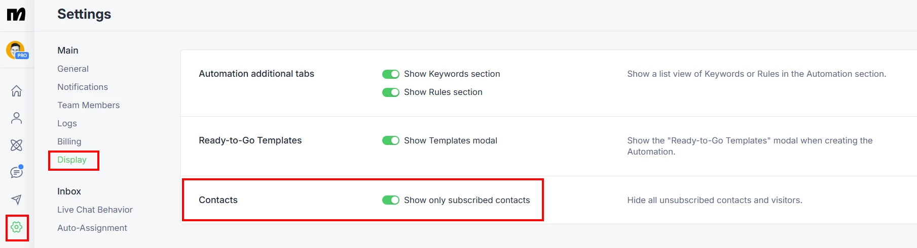
Task: Click the Manychat logo icon
Action: 16,14
